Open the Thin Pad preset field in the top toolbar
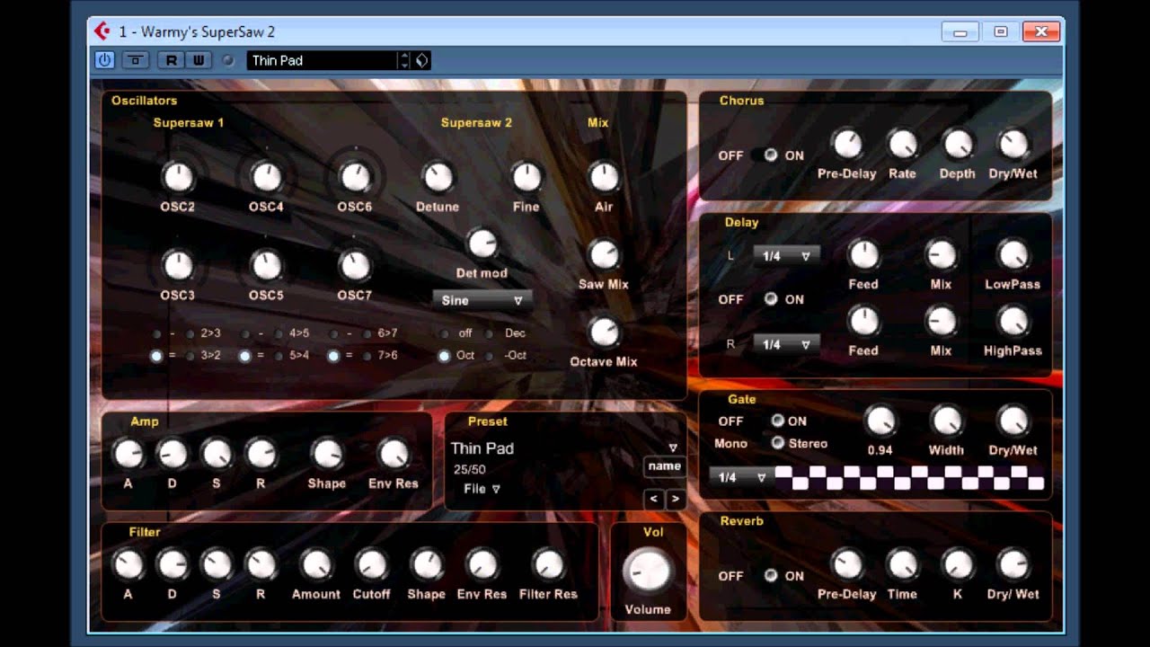 tap(322, 60)
